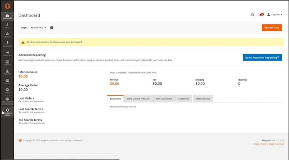
Task: Switch to the Most Viewed Products tab
Action: [x=138, y=99]
